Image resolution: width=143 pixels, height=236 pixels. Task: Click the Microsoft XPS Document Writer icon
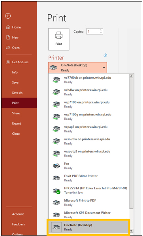(56, 215)
